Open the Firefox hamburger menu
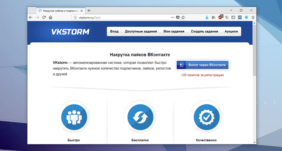The height and width of the screenshot is (151, 282). pos(253,17)
